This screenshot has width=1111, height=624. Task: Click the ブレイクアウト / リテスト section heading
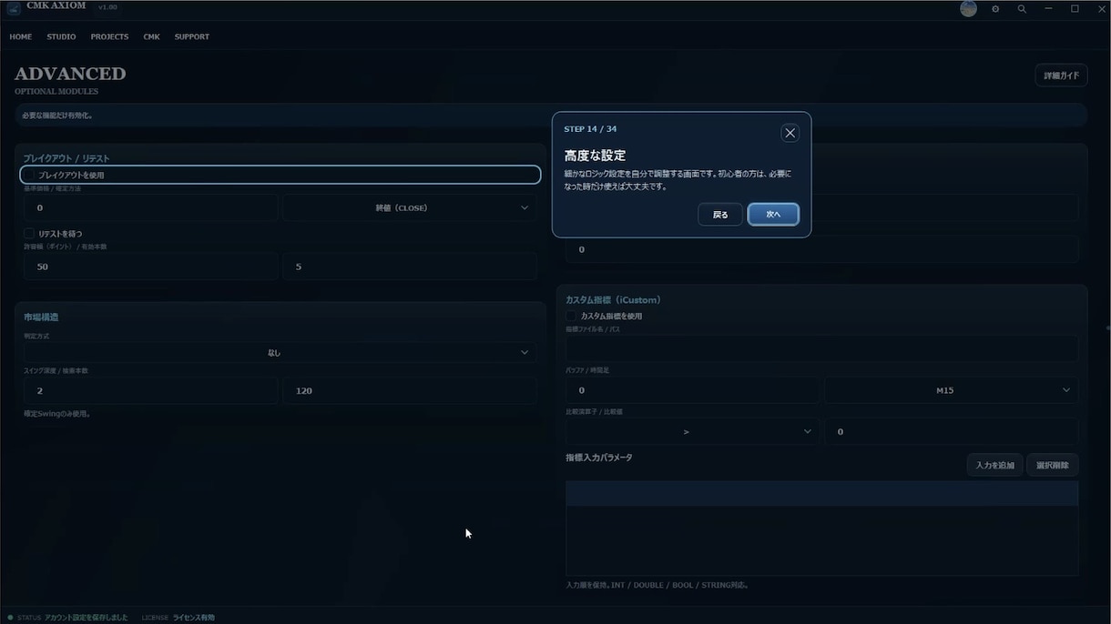pos(66,159)
